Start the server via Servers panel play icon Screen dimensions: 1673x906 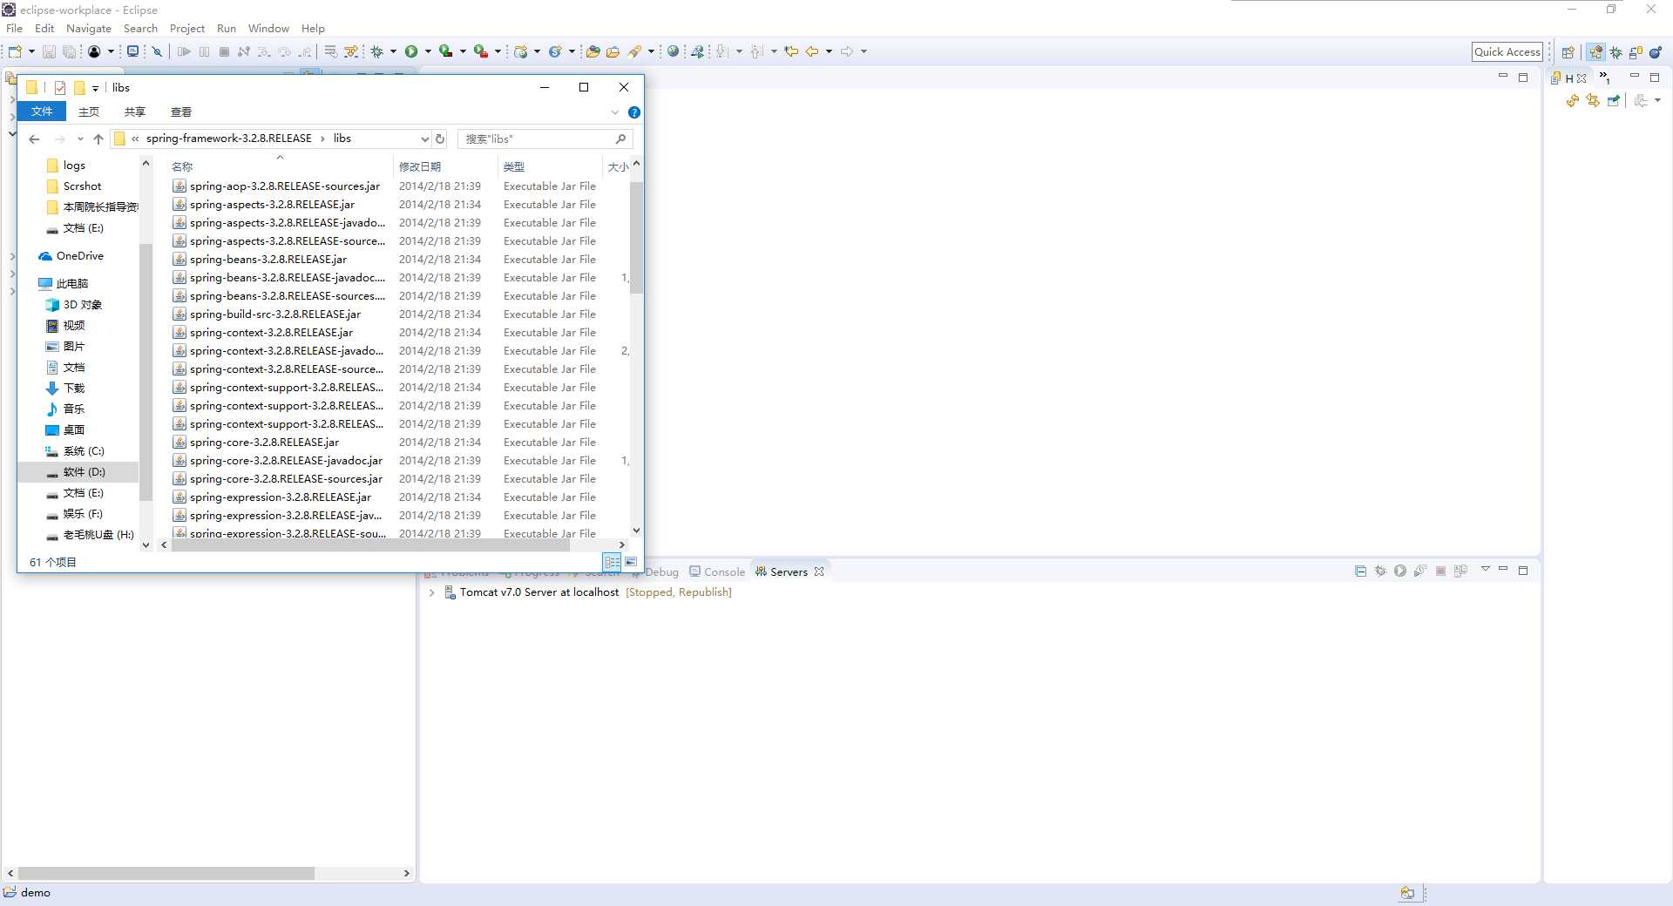(1400, 571)
